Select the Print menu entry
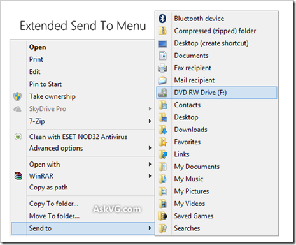 [x=36, y=59]
